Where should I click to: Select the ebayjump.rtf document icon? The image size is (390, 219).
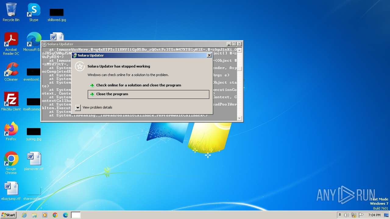coord(11,191)
